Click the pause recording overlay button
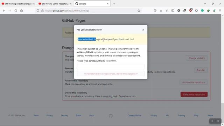The image size is (224, 126). click(212, 121)
